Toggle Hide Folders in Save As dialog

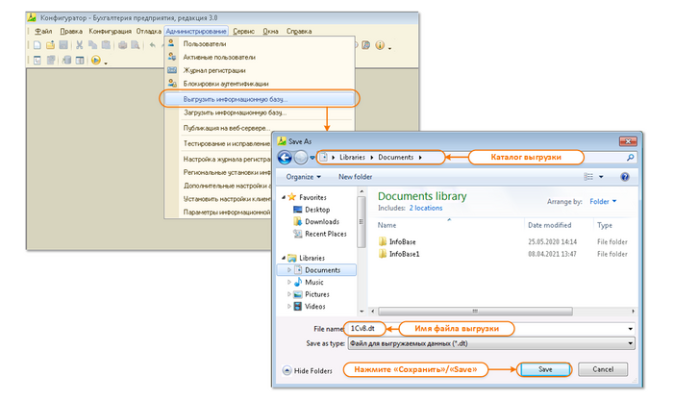coord(309,370)
